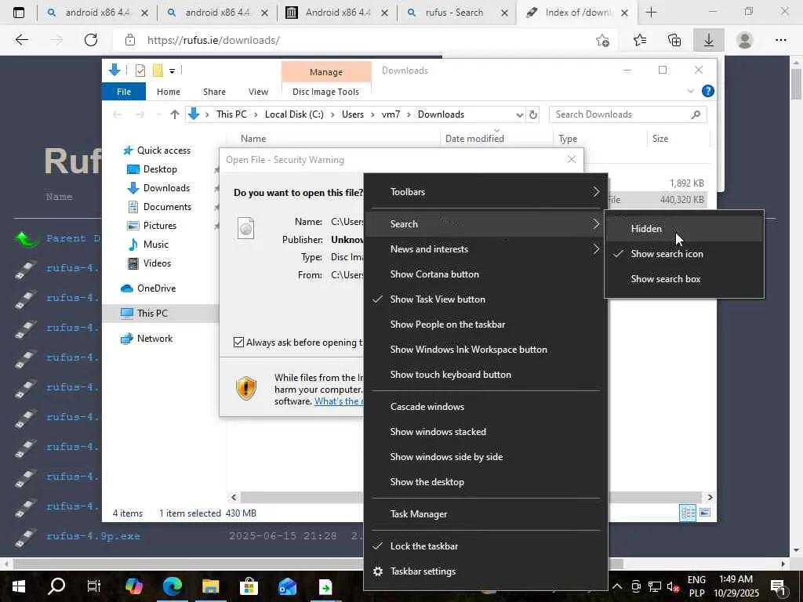Select Show search box option
Image resolution: width=803 pixels, height=602 pixels.
684,279
